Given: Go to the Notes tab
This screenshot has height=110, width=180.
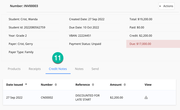Looking at the screenshot, I should click(x=79, y=69).
